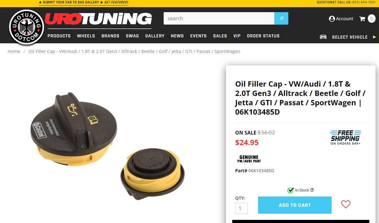The width and height of the screenshot is (379, 223).
Task: Click the Submit Your Car to DAS Gallery link
Action: pos(83,2)
